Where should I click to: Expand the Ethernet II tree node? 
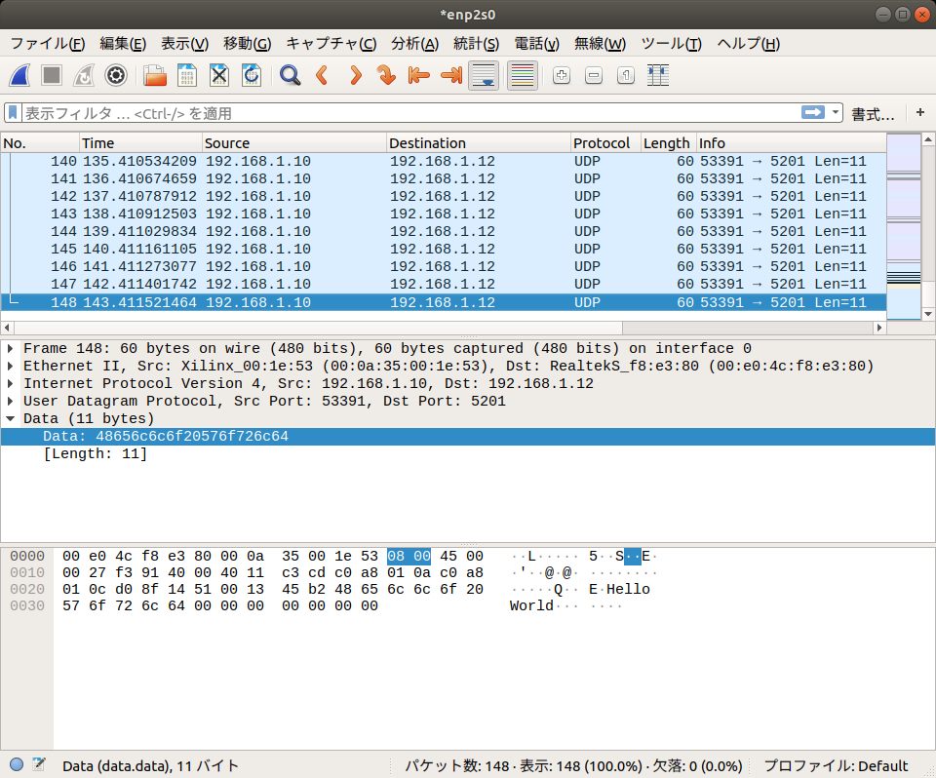[x=10, y=366]
